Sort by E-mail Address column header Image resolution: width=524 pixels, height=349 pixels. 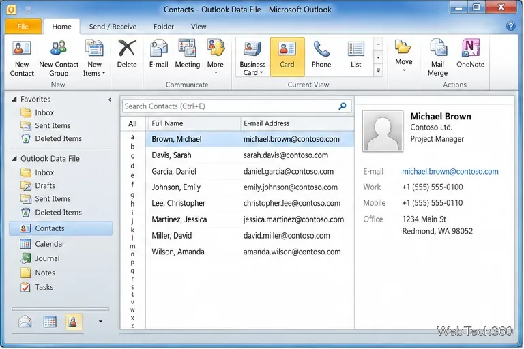297,123
